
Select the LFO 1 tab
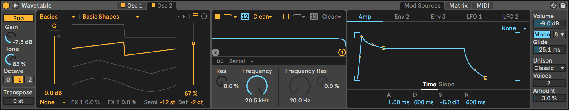pyautogui.click(x=474, y=16)
